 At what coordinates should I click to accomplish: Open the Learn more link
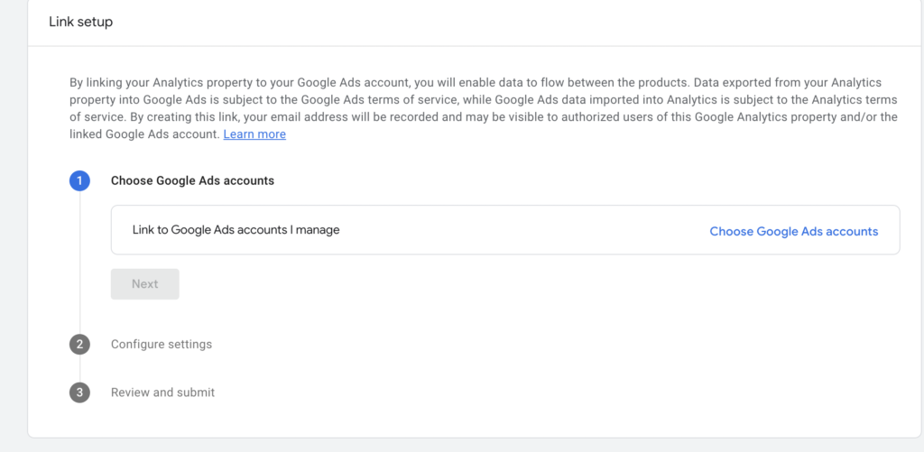[x=254, y=134]
